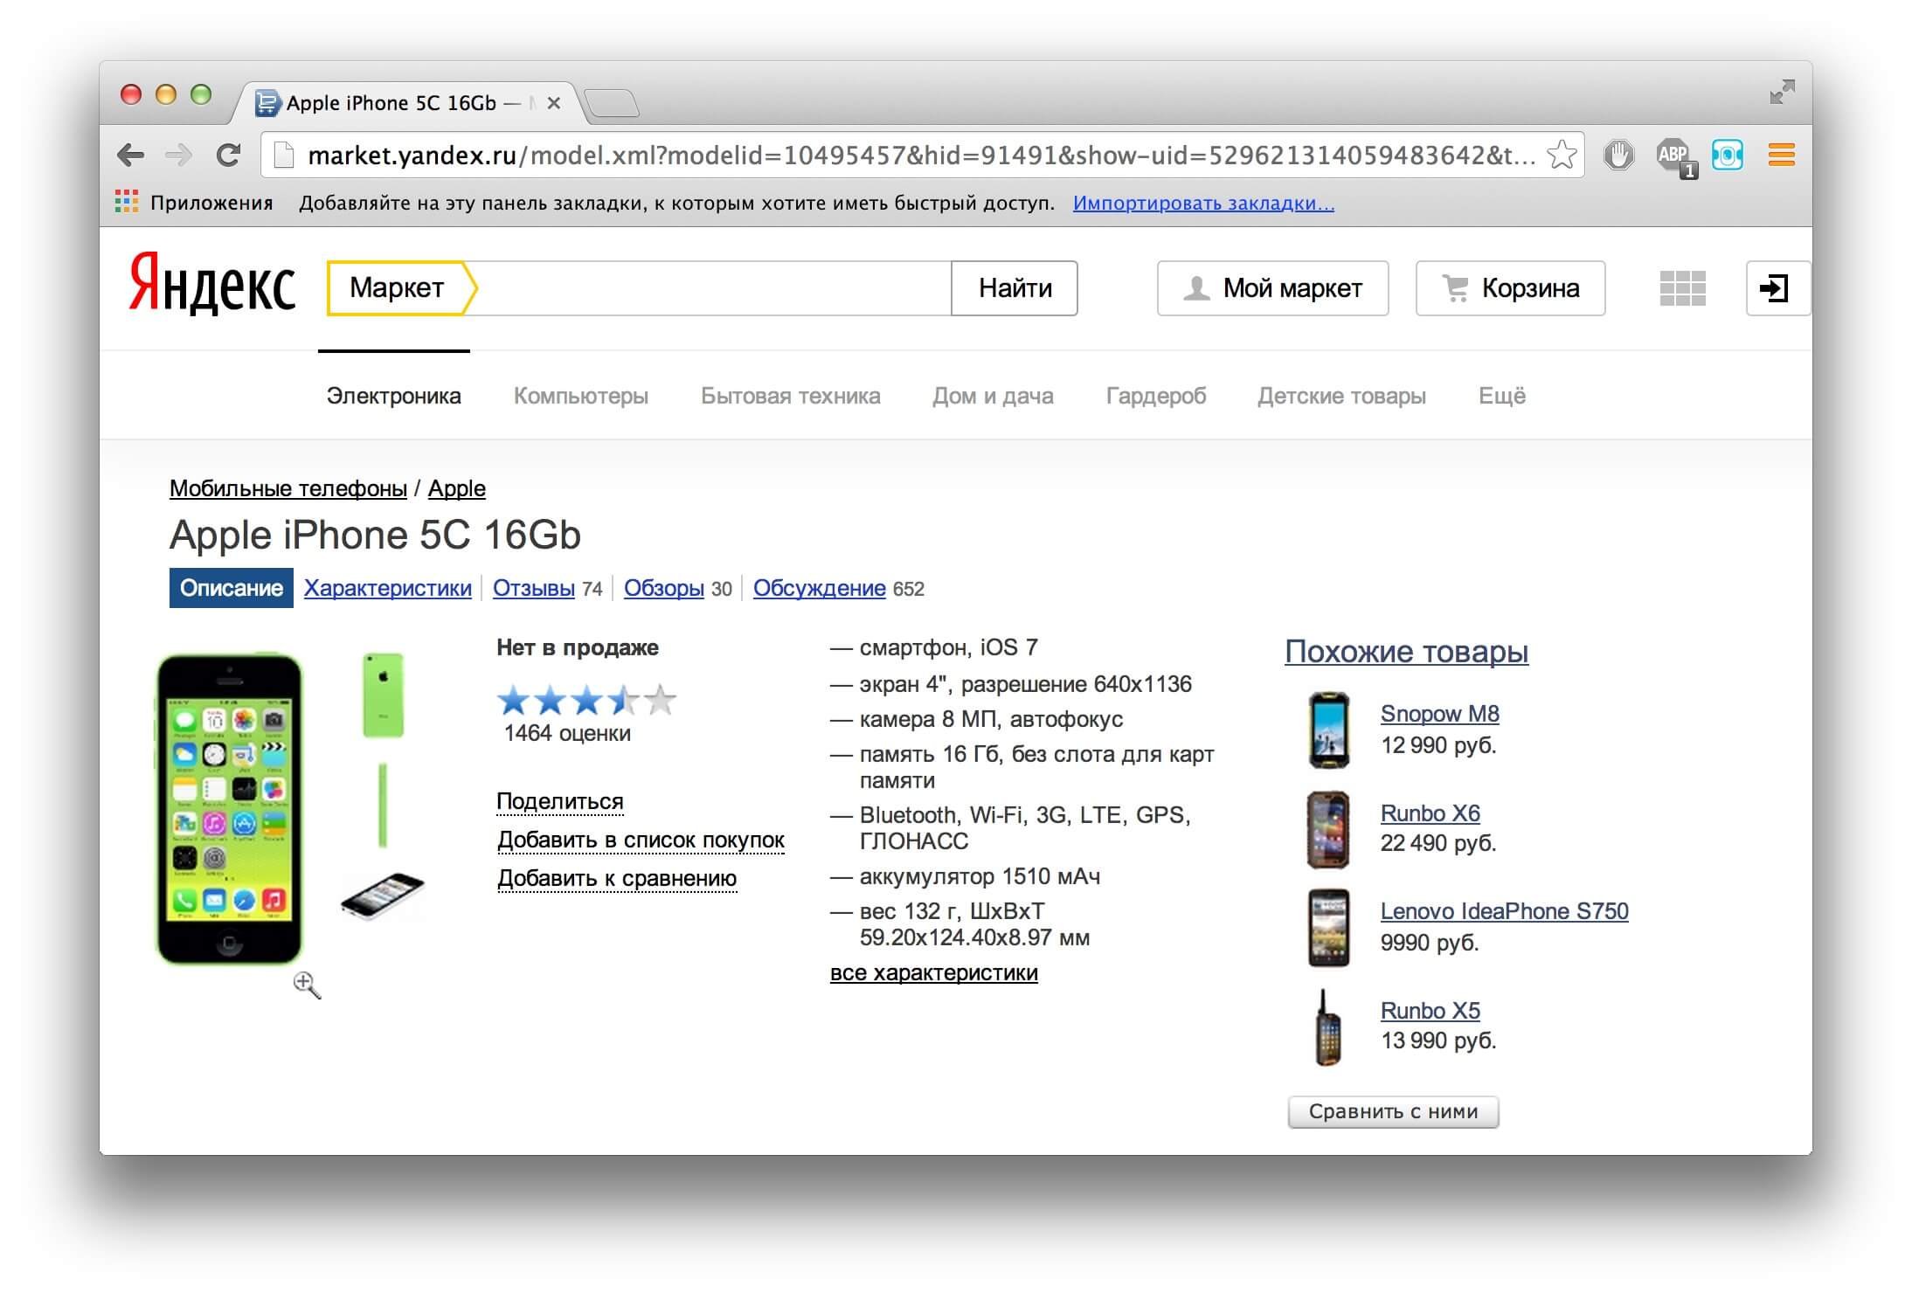Open the Runbo X6 link
This screenshot has height=1293, width=1912.
point(1431,813)
